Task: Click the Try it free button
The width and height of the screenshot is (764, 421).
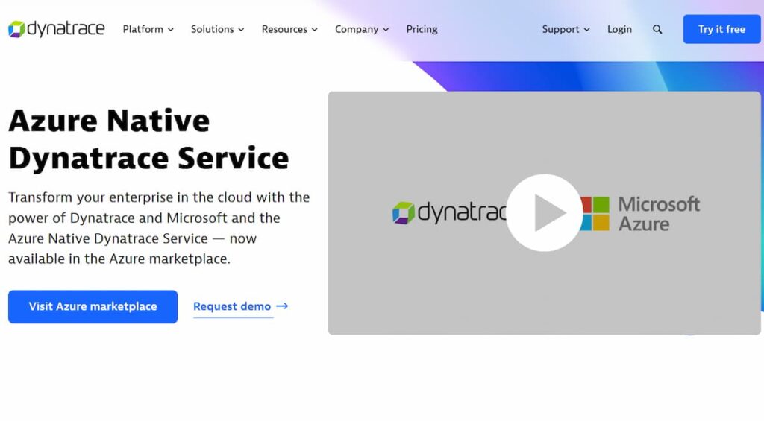Action: [721, 29]
